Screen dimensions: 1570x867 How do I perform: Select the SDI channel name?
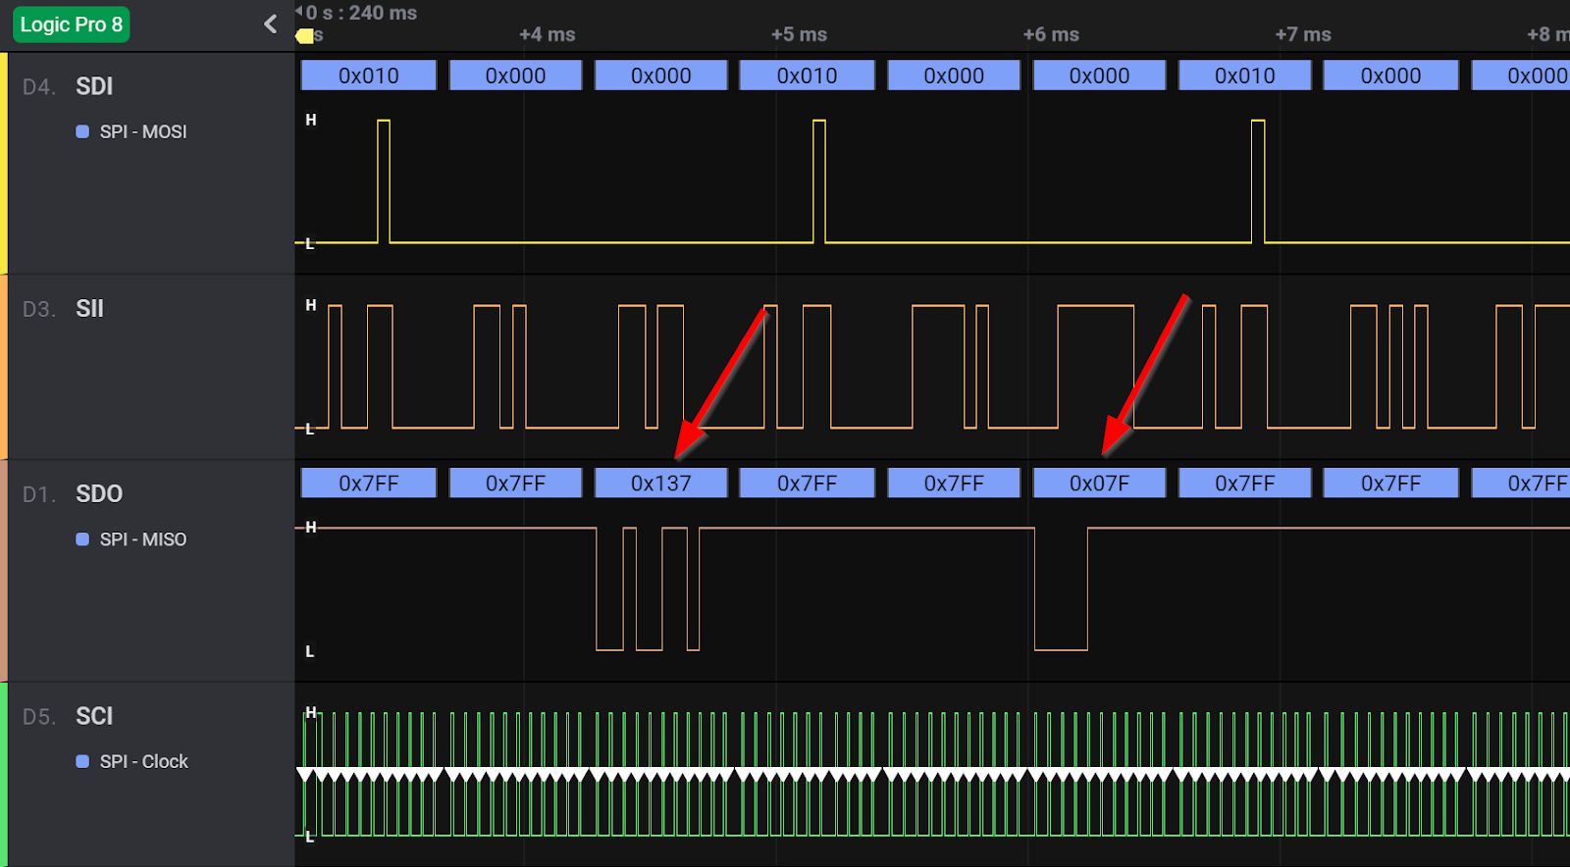[94, 86]
